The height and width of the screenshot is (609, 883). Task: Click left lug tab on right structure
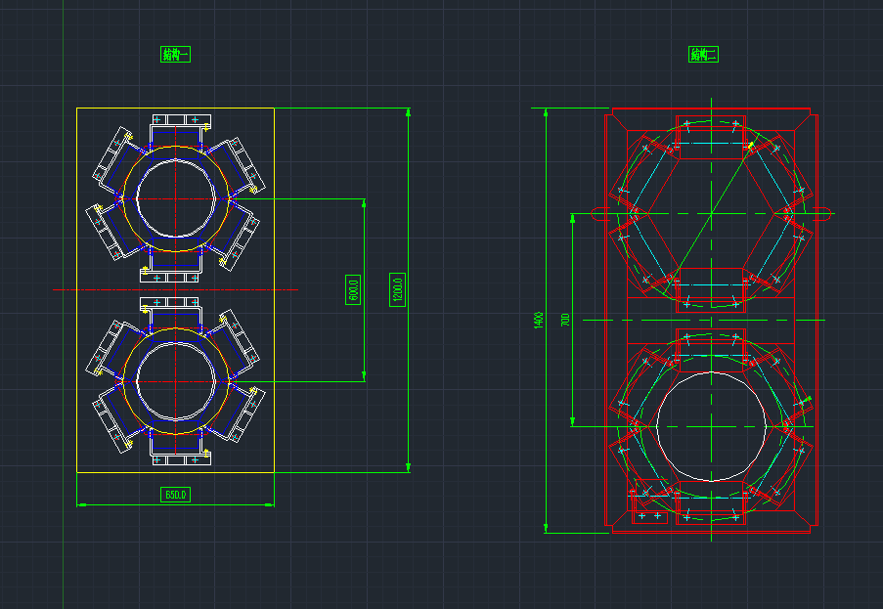pos(596,212)
